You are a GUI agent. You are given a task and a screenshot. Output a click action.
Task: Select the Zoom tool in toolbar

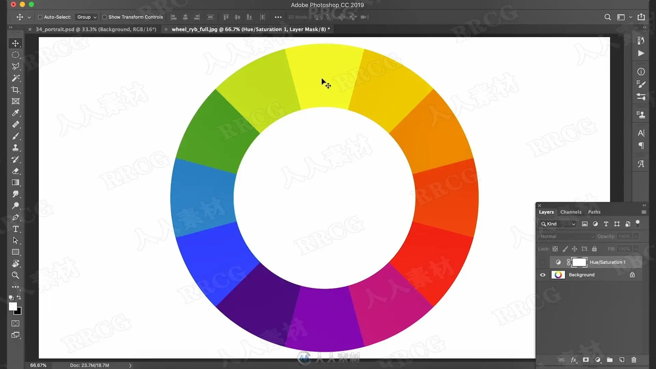point(15,275)
